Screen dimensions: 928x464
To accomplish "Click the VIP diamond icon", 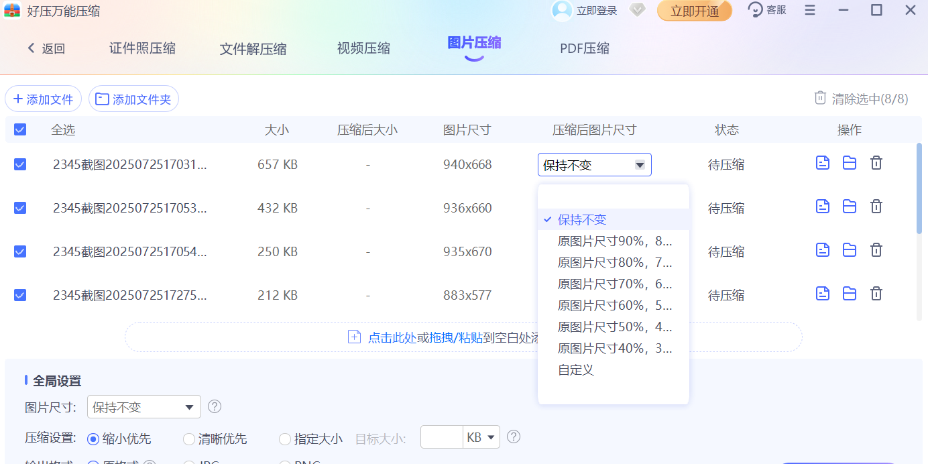I will (637, 10).
